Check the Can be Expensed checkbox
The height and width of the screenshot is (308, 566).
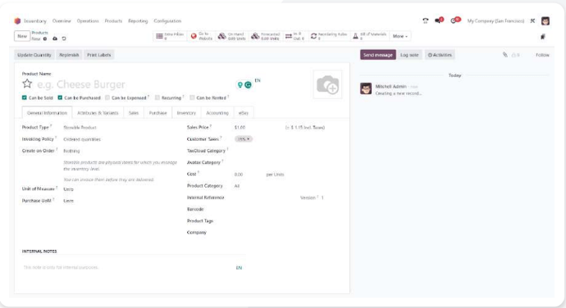[x=107, y=97]
